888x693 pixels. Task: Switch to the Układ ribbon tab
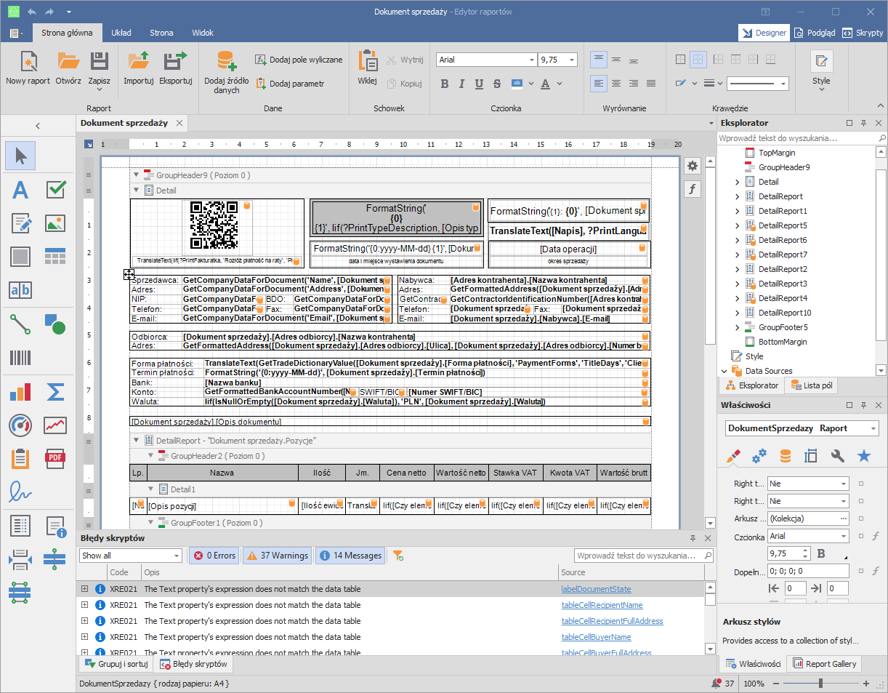121,33
